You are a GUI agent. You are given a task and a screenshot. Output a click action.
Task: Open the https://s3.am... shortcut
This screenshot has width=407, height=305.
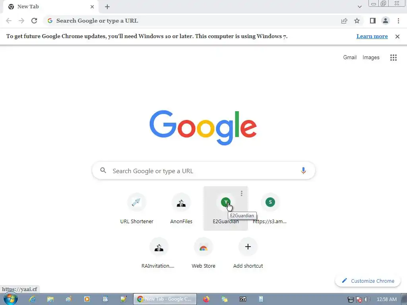(x=270, y=208)
